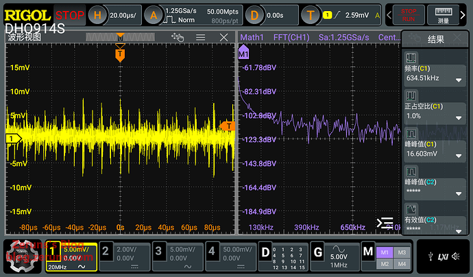Enable channel 3
The image size is (473, 277).
(x=158, y=251)
